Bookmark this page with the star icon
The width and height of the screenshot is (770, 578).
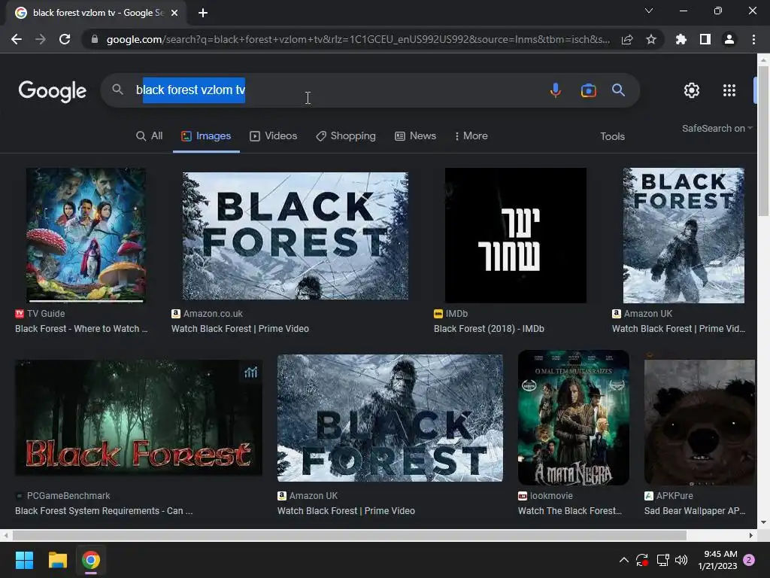coord(651,39)
